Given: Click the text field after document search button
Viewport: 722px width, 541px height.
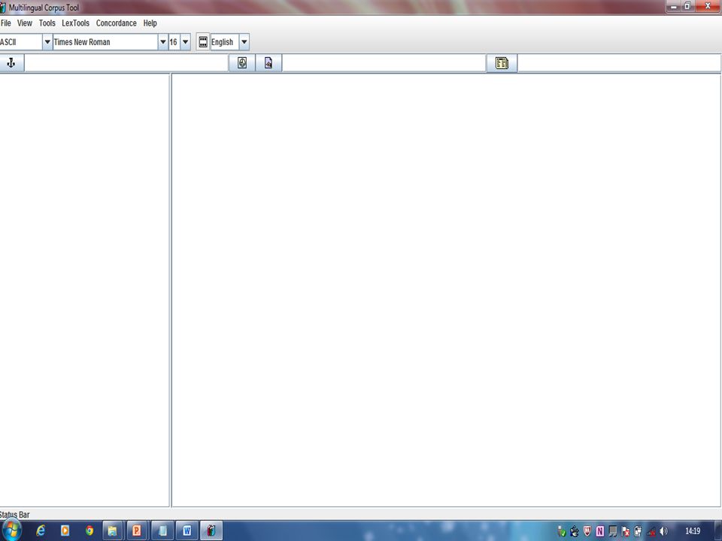Looking at the screenshot, I should click(384, 63).
